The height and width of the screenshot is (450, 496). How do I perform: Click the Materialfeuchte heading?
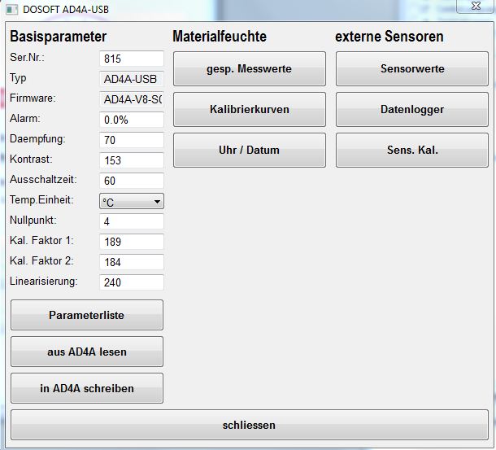pyautogui.click(x=220, y=36)
